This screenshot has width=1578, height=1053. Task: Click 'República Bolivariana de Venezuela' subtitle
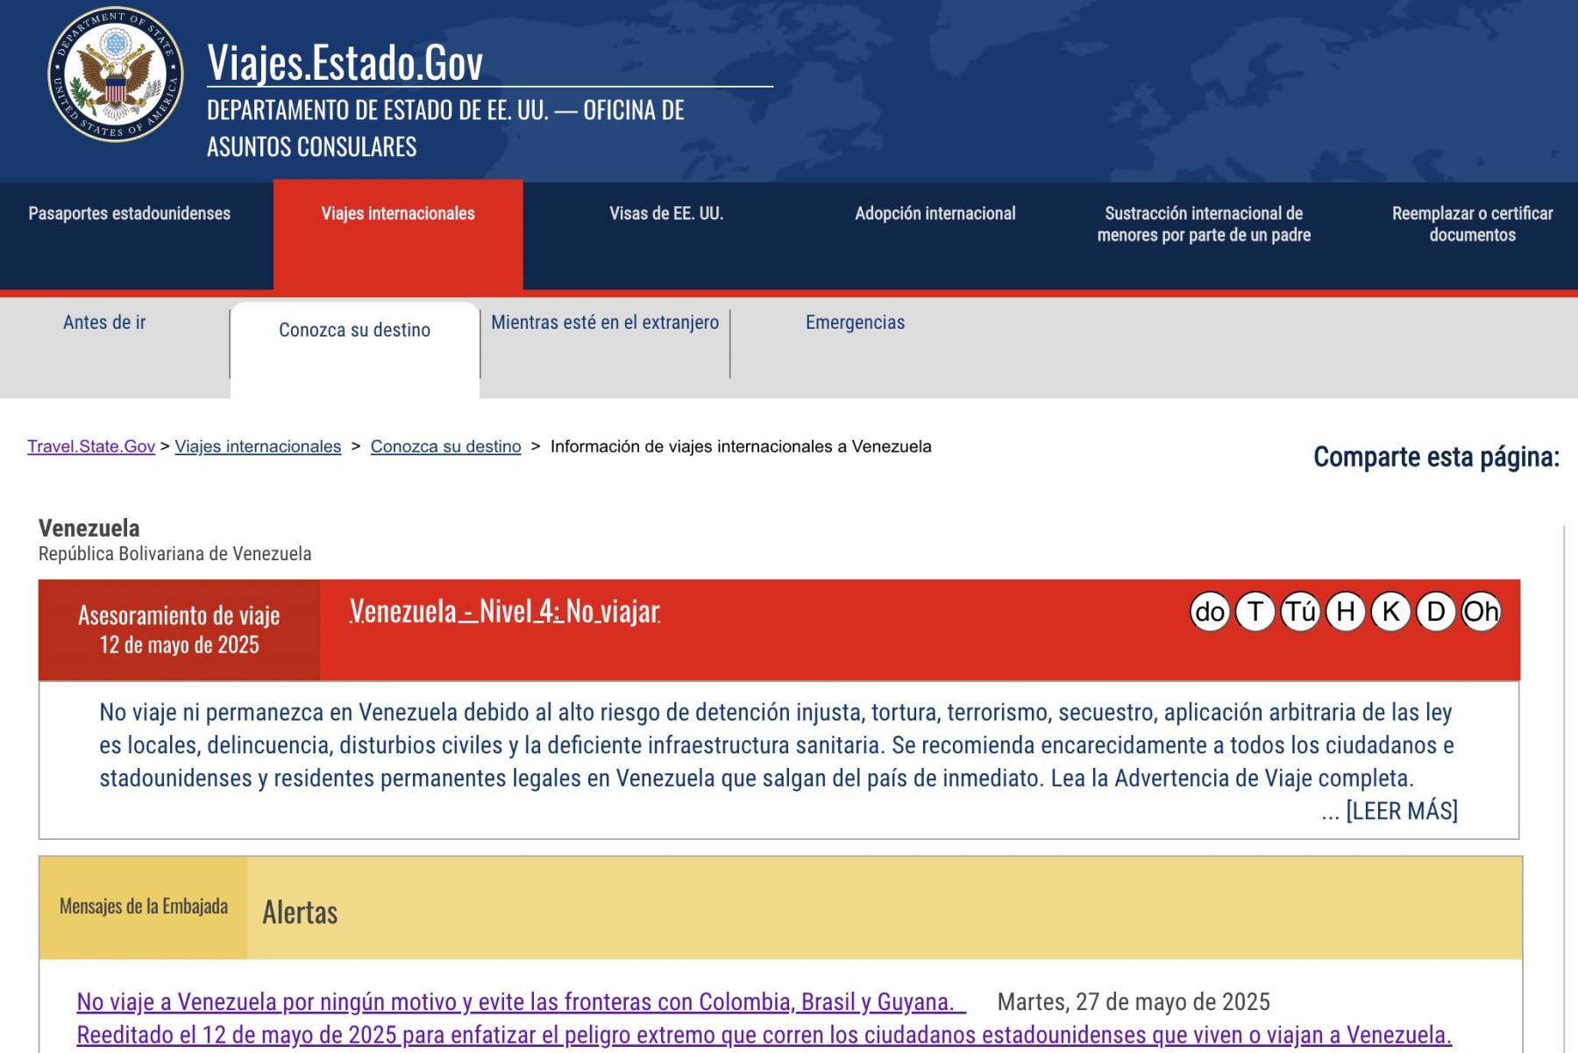tap(174, 554)
